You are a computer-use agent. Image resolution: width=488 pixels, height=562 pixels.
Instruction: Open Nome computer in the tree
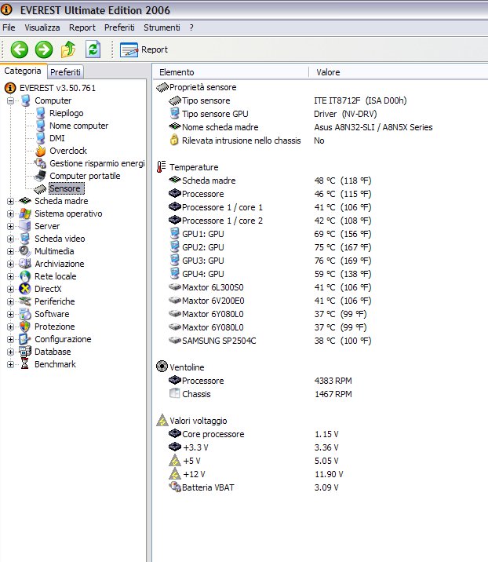coord(78,126)
